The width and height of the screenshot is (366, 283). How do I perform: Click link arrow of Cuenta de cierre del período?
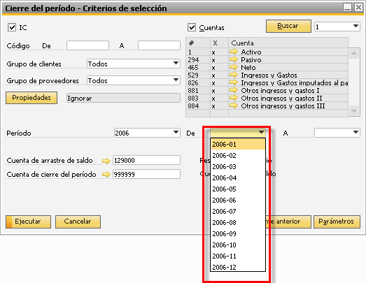pyautogui.click(x=106, y=175)
